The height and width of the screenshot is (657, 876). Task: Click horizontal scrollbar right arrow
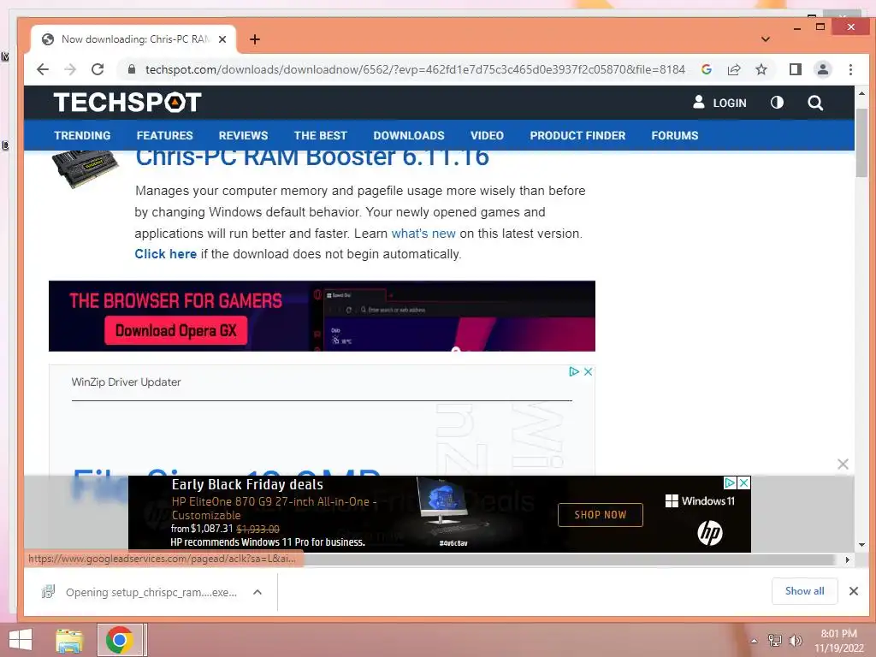[x=848, y=559]
